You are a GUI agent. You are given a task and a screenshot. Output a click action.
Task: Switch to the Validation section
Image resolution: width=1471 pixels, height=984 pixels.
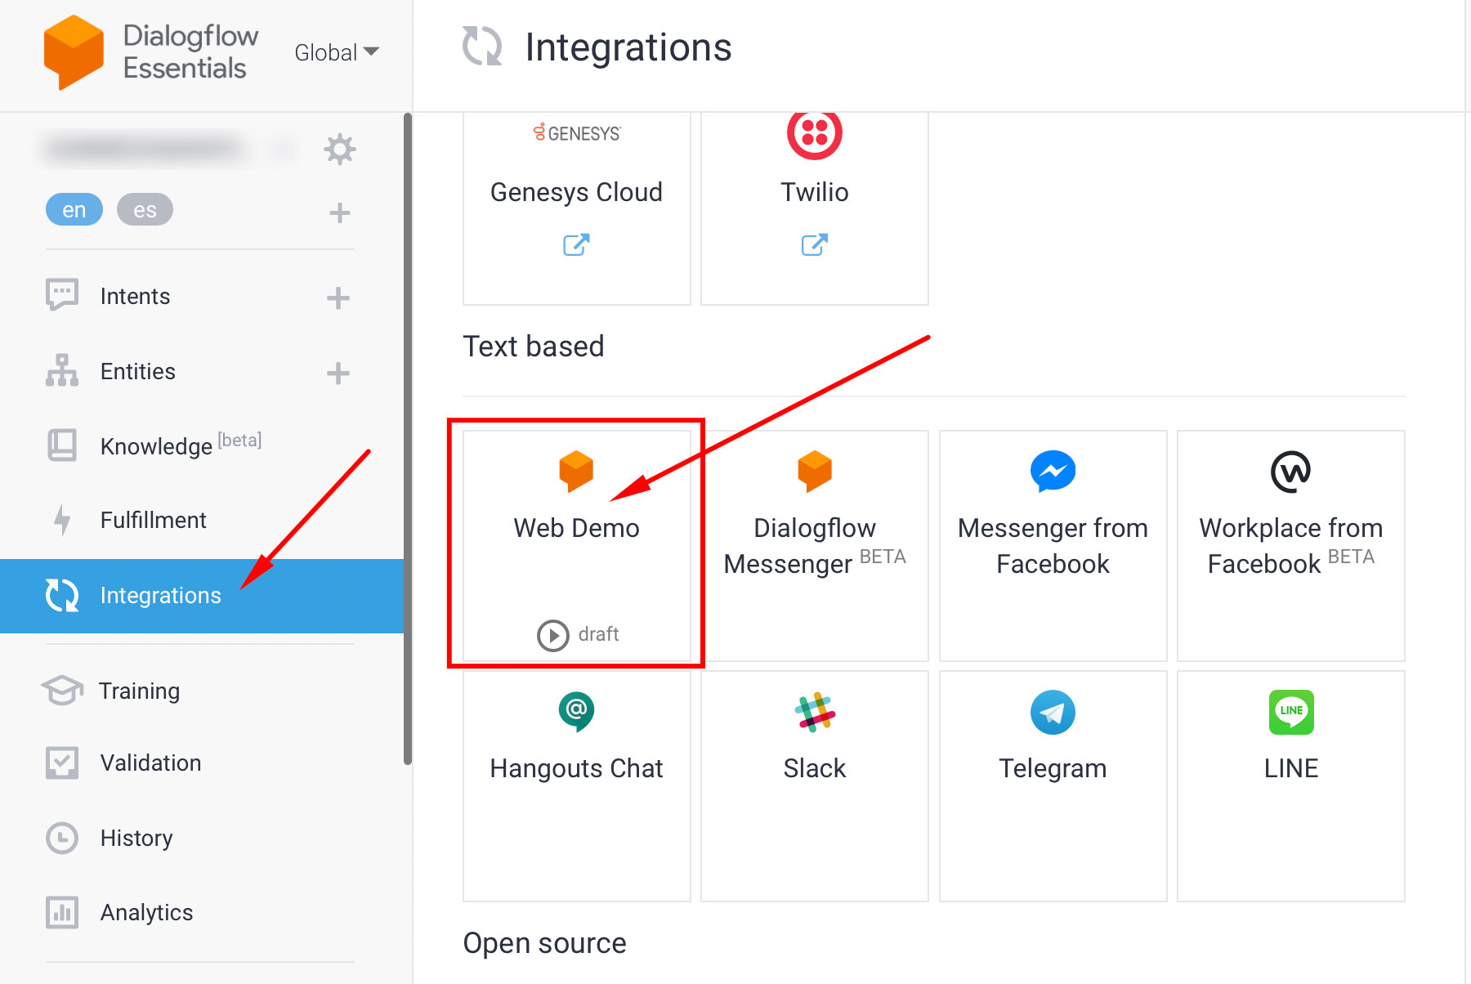150,763
